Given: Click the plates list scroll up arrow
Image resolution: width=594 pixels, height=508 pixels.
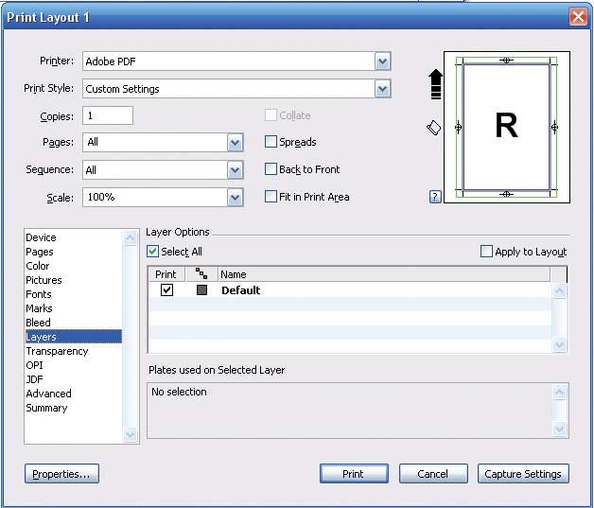Looking at the screenshot, I should tap(560, 392).
